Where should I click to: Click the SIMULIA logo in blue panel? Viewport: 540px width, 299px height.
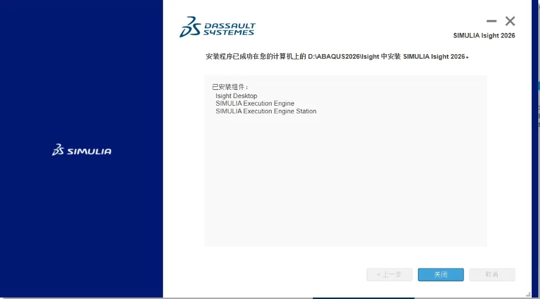(x=82, y=150)
